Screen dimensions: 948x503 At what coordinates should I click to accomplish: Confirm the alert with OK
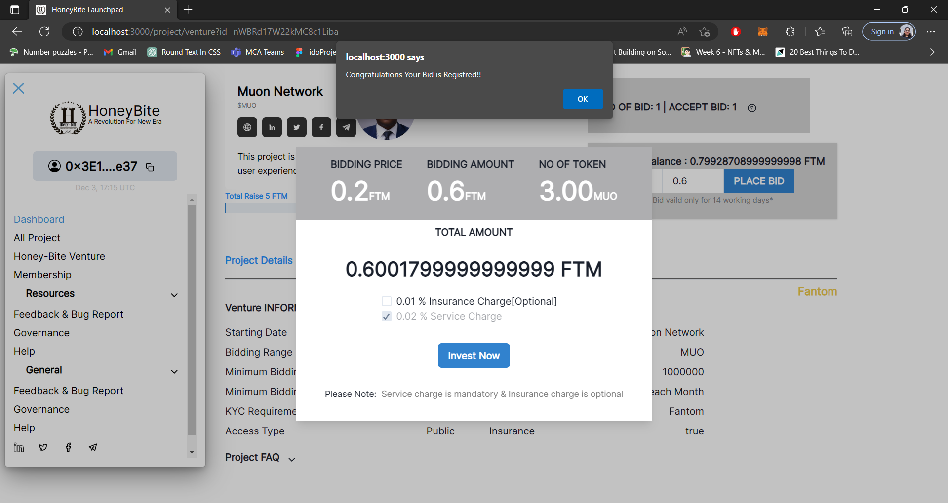coord(583,99)
